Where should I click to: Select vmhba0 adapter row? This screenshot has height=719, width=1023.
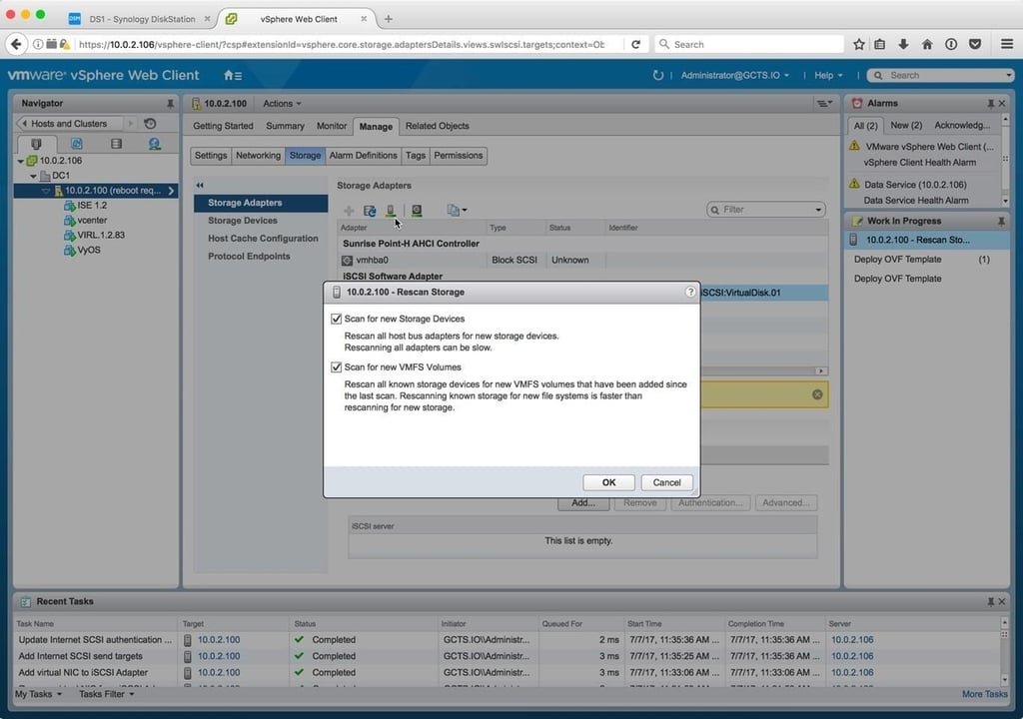coord(582,260)
